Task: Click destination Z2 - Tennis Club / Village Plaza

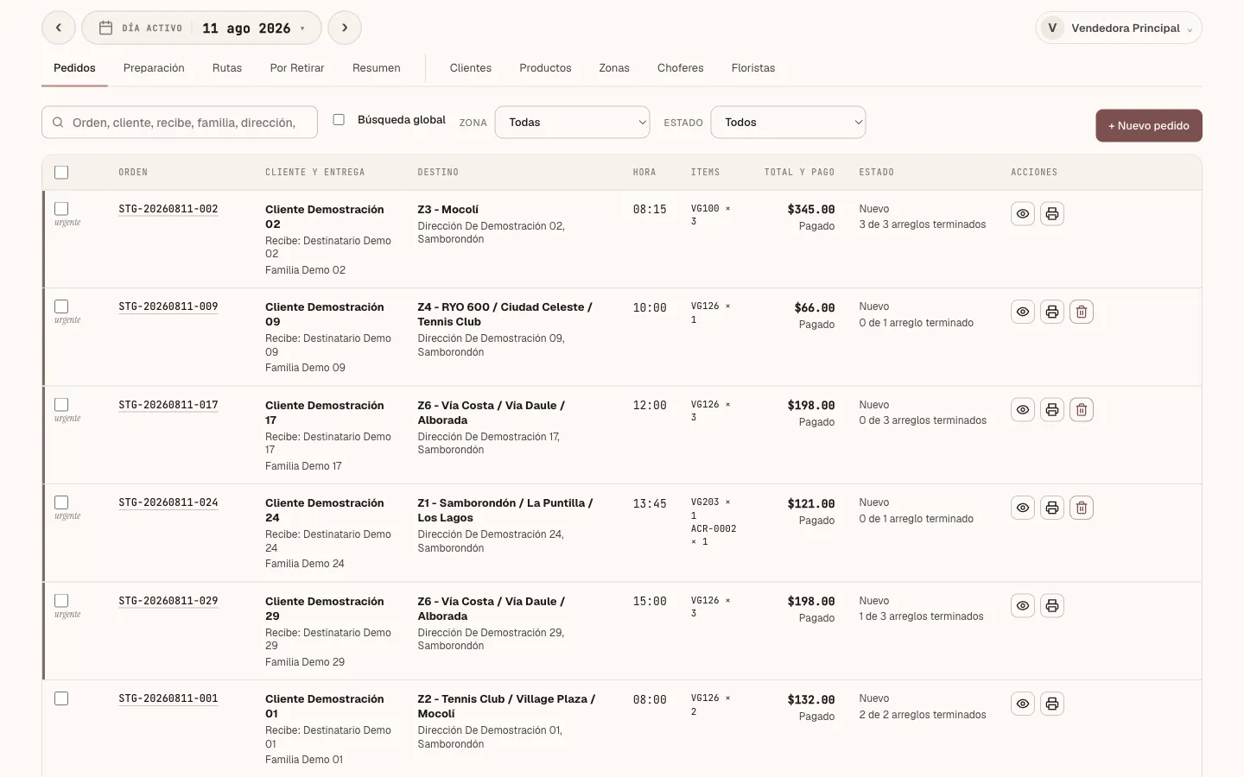Action: coord(506,706)
